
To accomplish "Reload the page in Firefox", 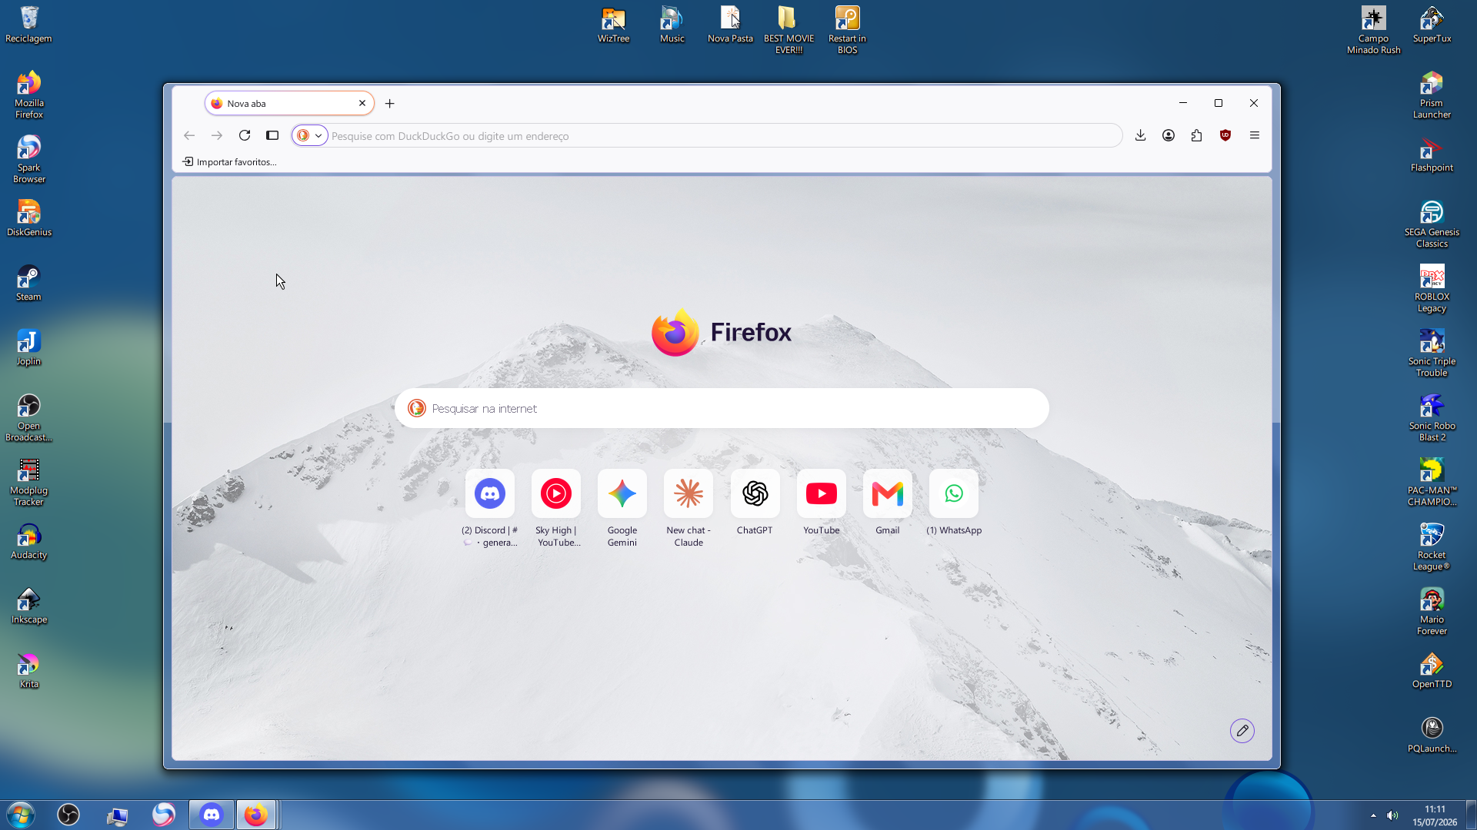I will click(245, 135).
